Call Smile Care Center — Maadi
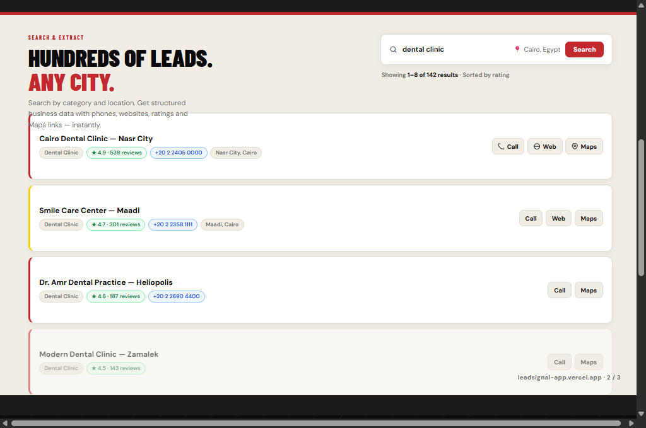 (x=531, y=218)
